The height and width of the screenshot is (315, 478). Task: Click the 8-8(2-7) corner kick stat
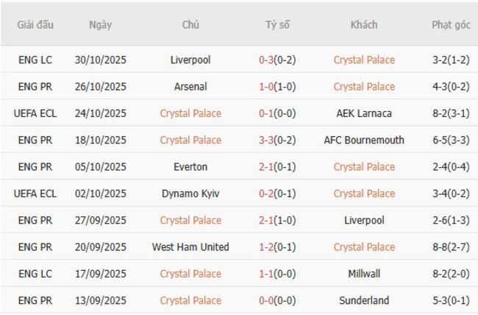[451, 247]
